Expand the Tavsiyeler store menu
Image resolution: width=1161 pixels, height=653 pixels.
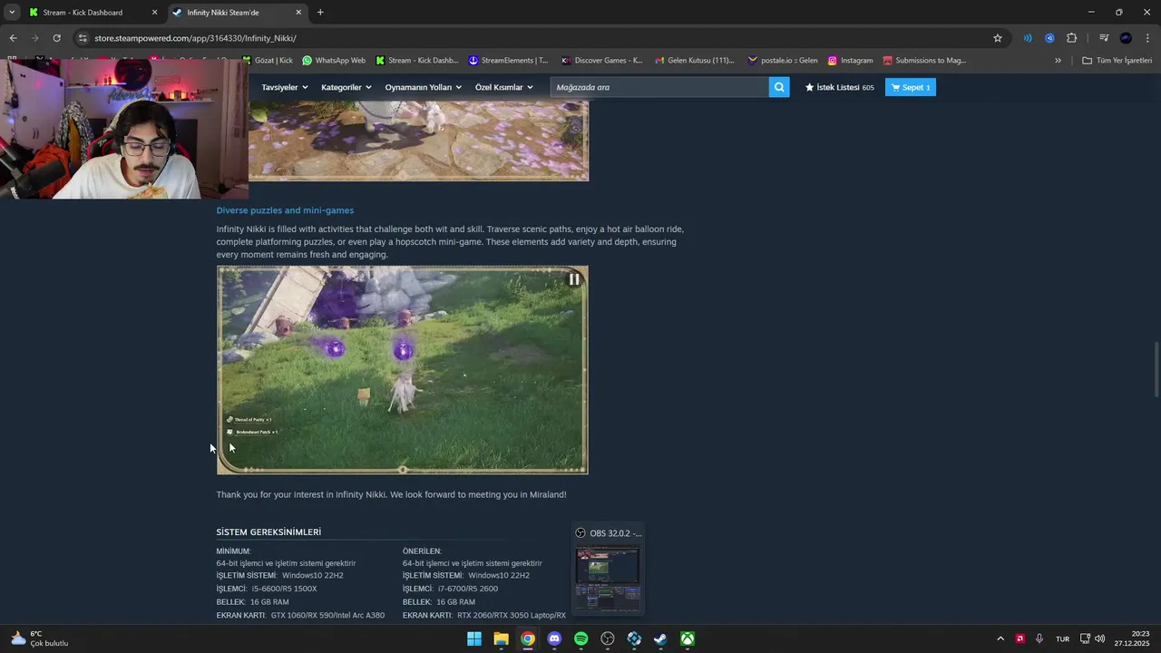pyautogui.click(x=285, y=87)
